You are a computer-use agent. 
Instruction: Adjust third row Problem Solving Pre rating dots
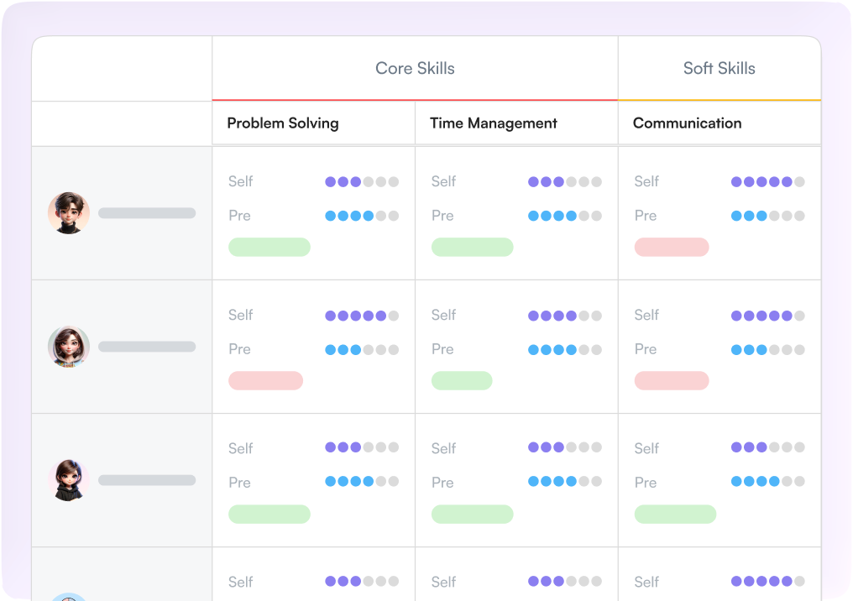click(362, 481)
